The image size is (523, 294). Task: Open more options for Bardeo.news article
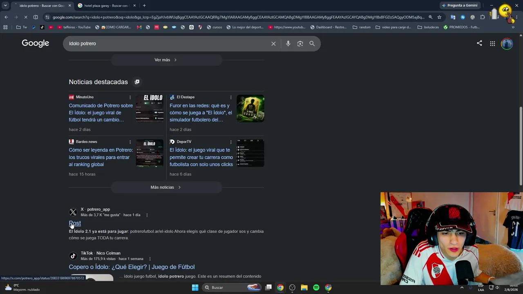click(x=130, y=142)
